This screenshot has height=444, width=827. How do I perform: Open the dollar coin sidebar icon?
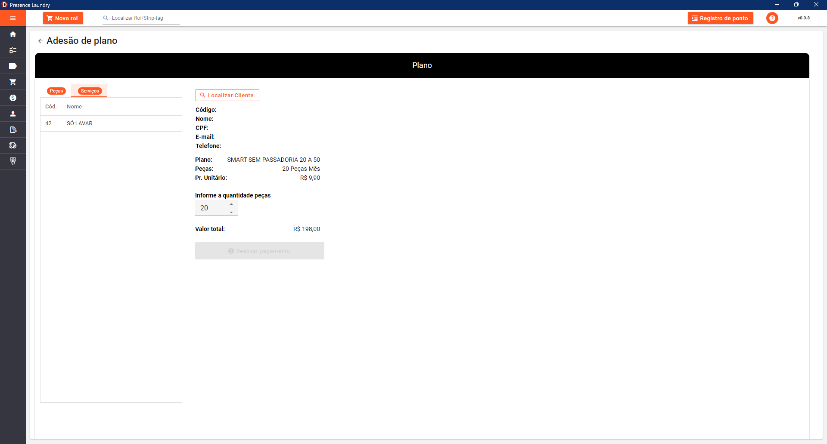(x=13, y=98)
